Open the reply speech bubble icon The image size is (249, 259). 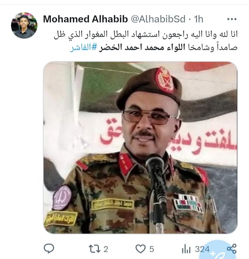(49, 248)
